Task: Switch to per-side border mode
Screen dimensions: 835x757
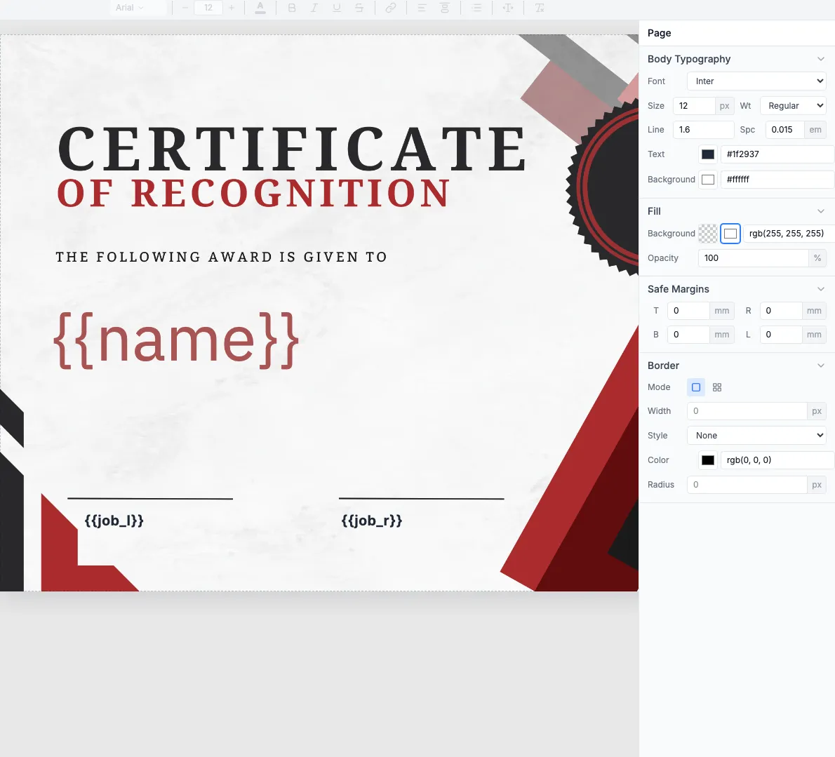Action: click(717, 387)
